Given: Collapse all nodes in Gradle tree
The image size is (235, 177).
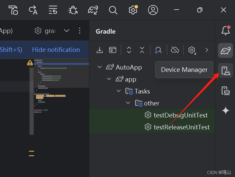Looking at the screenshot, I should (142, 50).
